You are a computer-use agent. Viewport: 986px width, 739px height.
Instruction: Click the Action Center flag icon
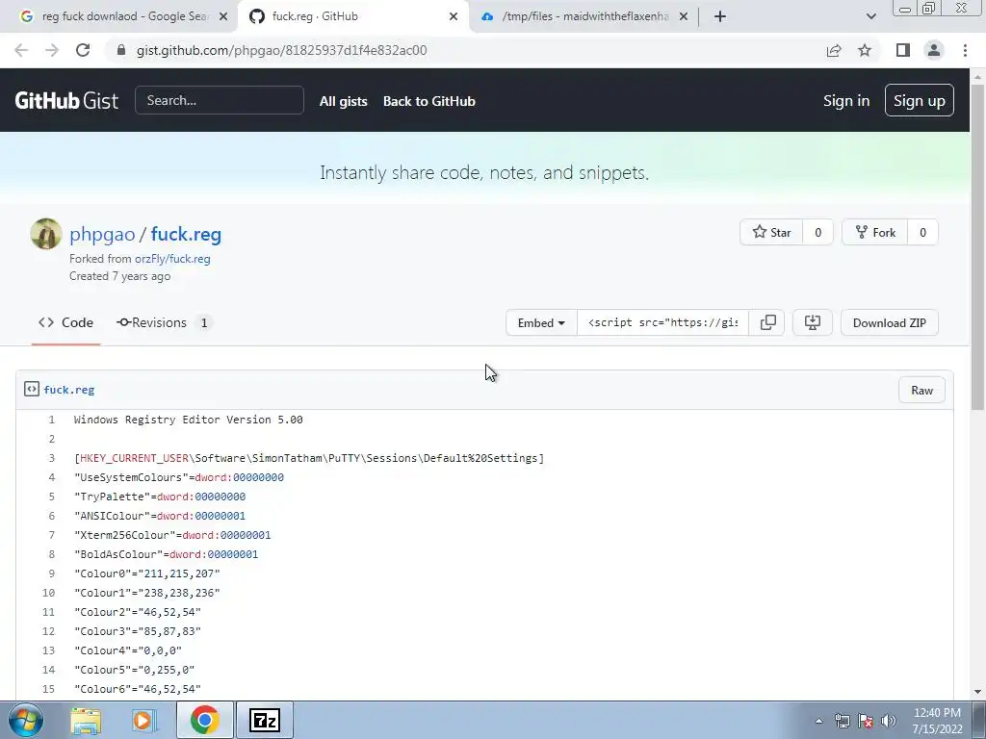click(866, 721)
